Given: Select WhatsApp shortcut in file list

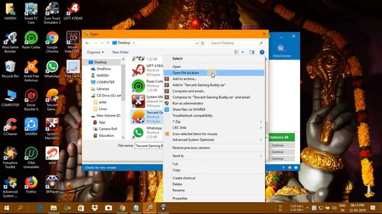Looking at the screenshot, I should pos(147,133).
